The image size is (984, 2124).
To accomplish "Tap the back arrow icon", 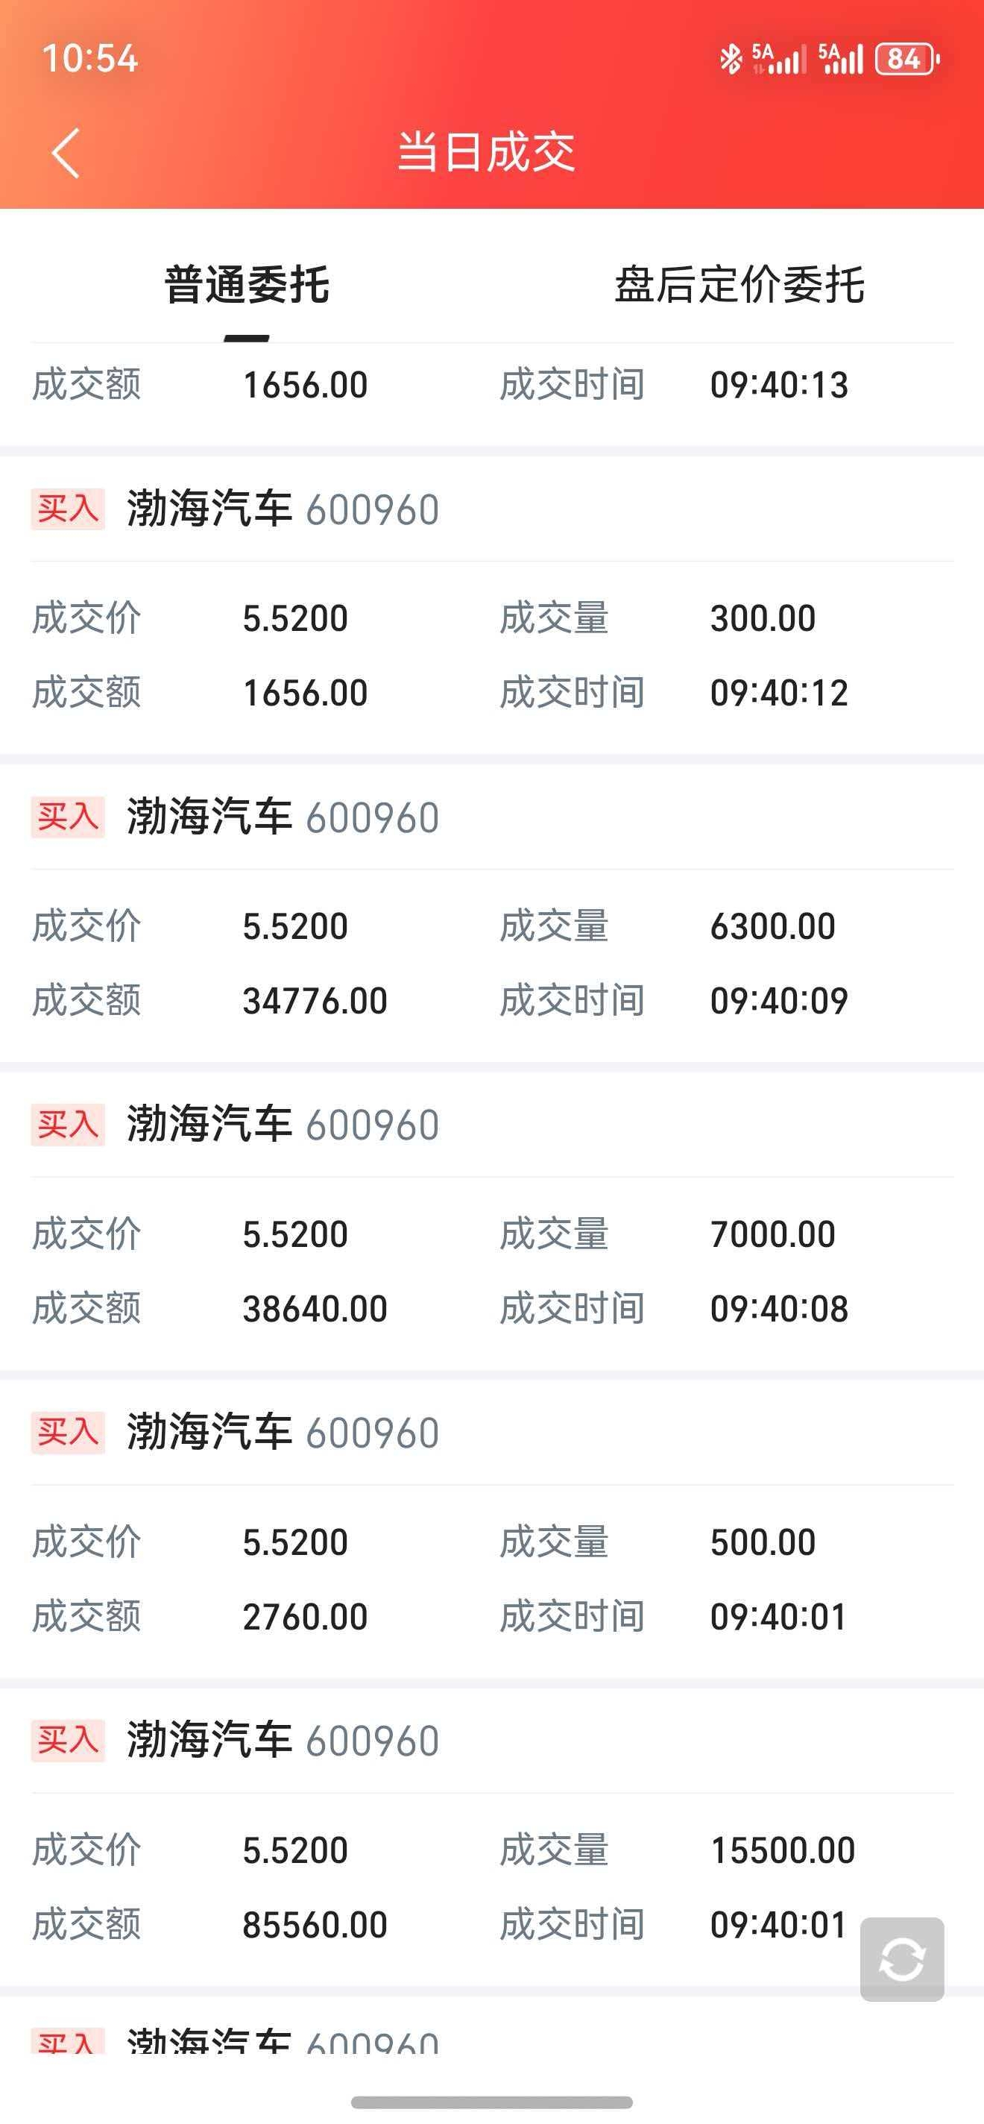I will point(66,153).
